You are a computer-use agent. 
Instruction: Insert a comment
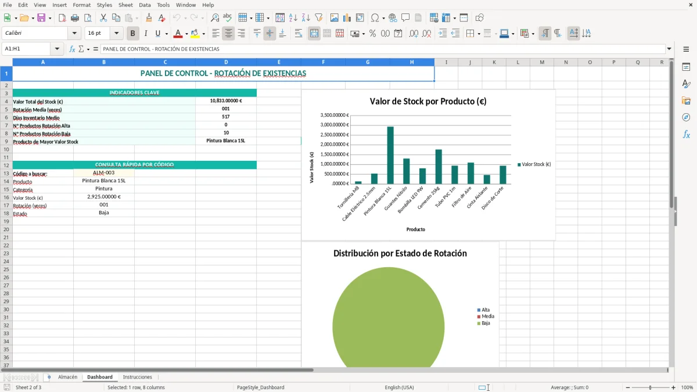coord(405,18)
